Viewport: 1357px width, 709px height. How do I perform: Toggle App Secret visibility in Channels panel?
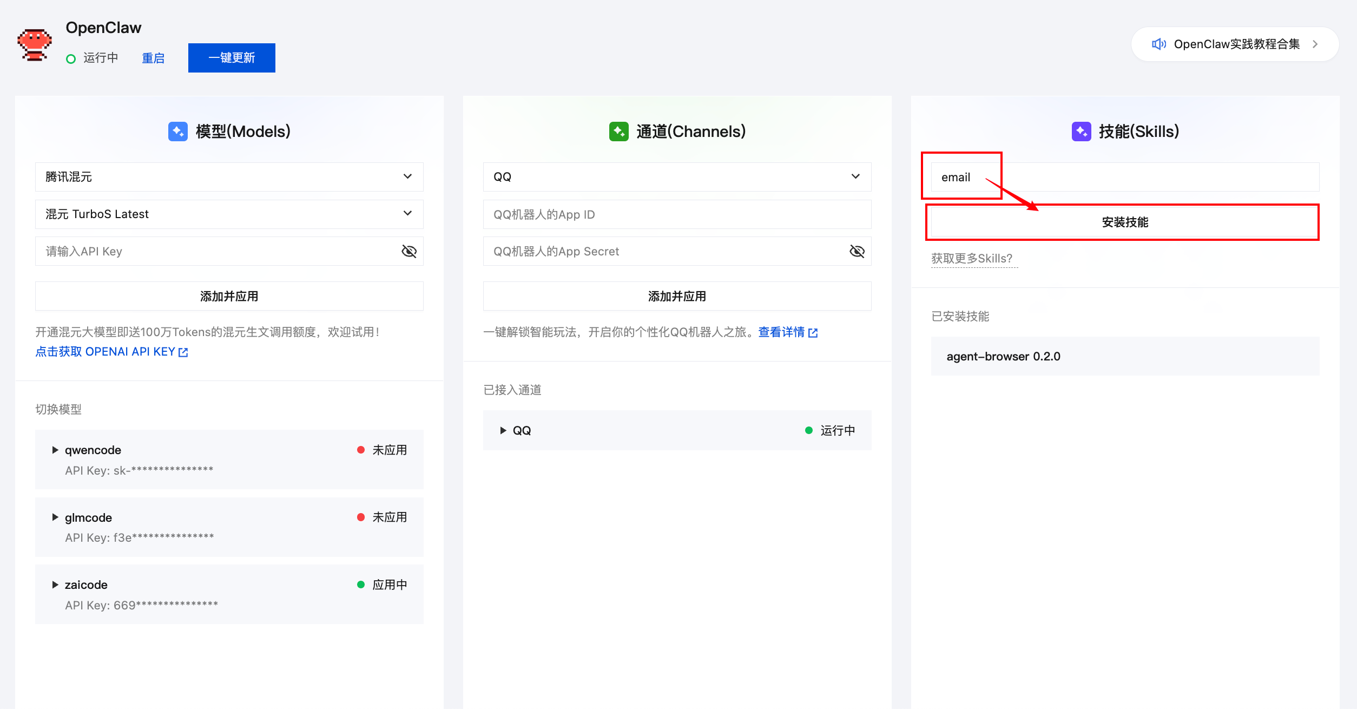coord(857,251)
